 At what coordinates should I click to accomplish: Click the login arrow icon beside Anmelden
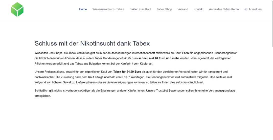[246, 9]
